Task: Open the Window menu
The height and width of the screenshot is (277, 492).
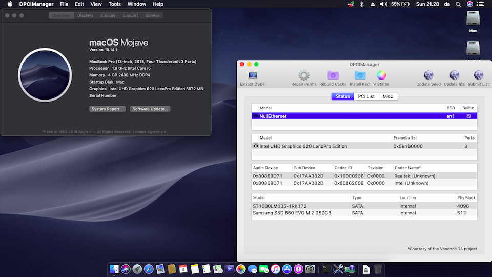Action: pyautogui.click(x=136, y=4)
